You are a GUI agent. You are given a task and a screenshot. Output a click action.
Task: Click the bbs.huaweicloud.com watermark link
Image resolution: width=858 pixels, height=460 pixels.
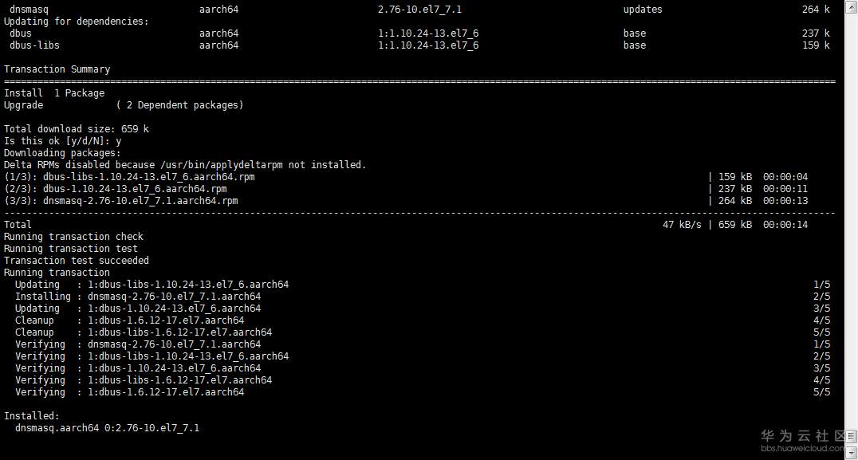(802, 449)
